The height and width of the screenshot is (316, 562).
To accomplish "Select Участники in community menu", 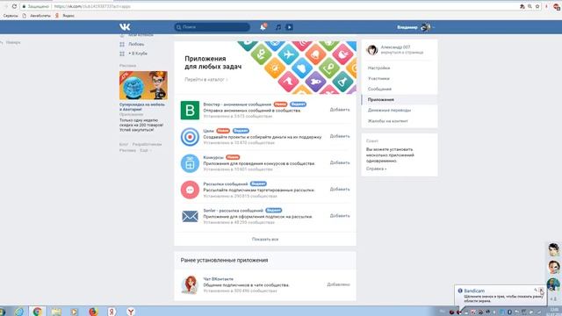I will [378, 78].
